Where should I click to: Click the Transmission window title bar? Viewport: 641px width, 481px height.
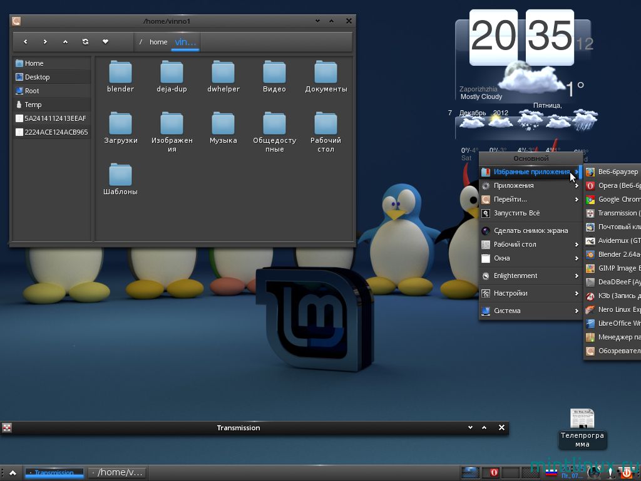pos(254,428)
